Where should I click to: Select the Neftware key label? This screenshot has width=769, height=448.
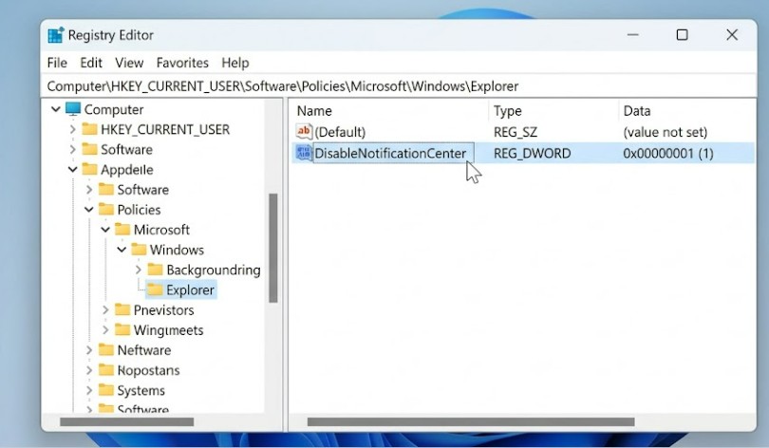tap(144, 350)
